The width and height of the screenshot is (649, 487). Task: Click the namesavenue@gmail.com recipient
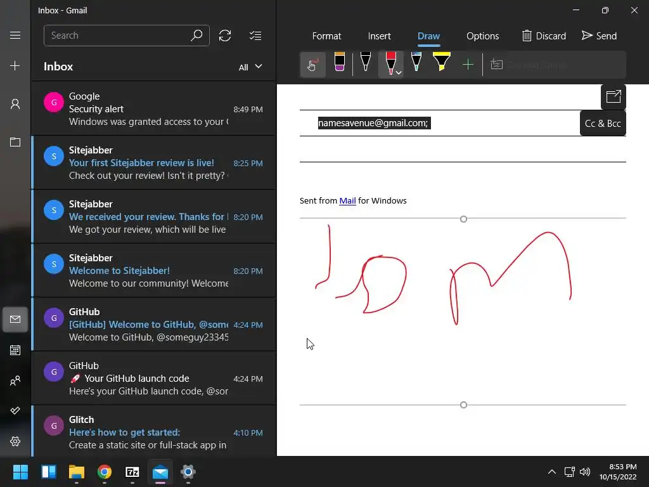pos(374,123)
